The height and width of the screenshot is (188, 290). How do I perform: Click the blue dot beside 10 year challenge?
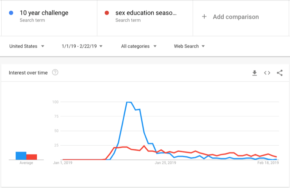(x=11, y=13)
